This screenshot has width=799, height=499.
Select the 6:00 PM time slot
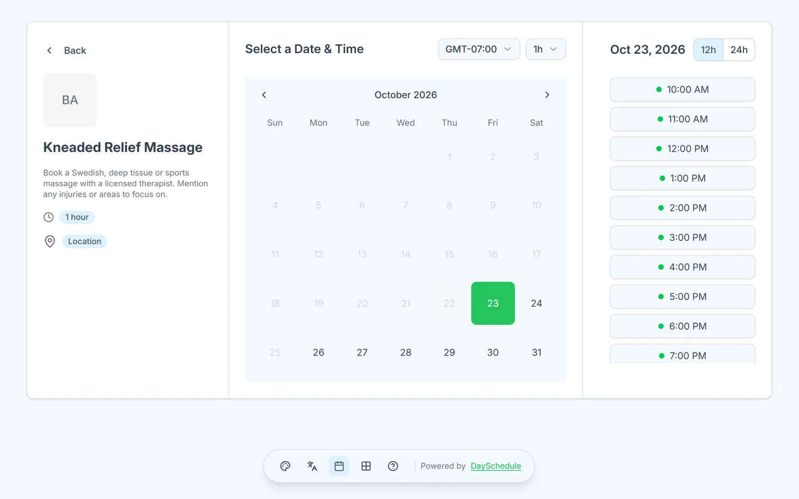[682, 326]
